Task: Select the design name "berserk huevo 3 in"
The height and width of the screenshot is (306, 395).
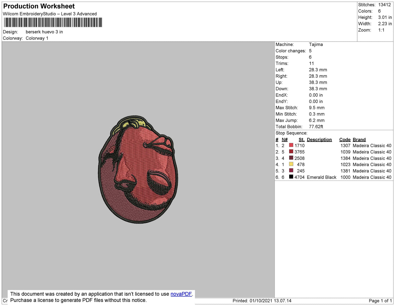Action: tap(44, 32)
